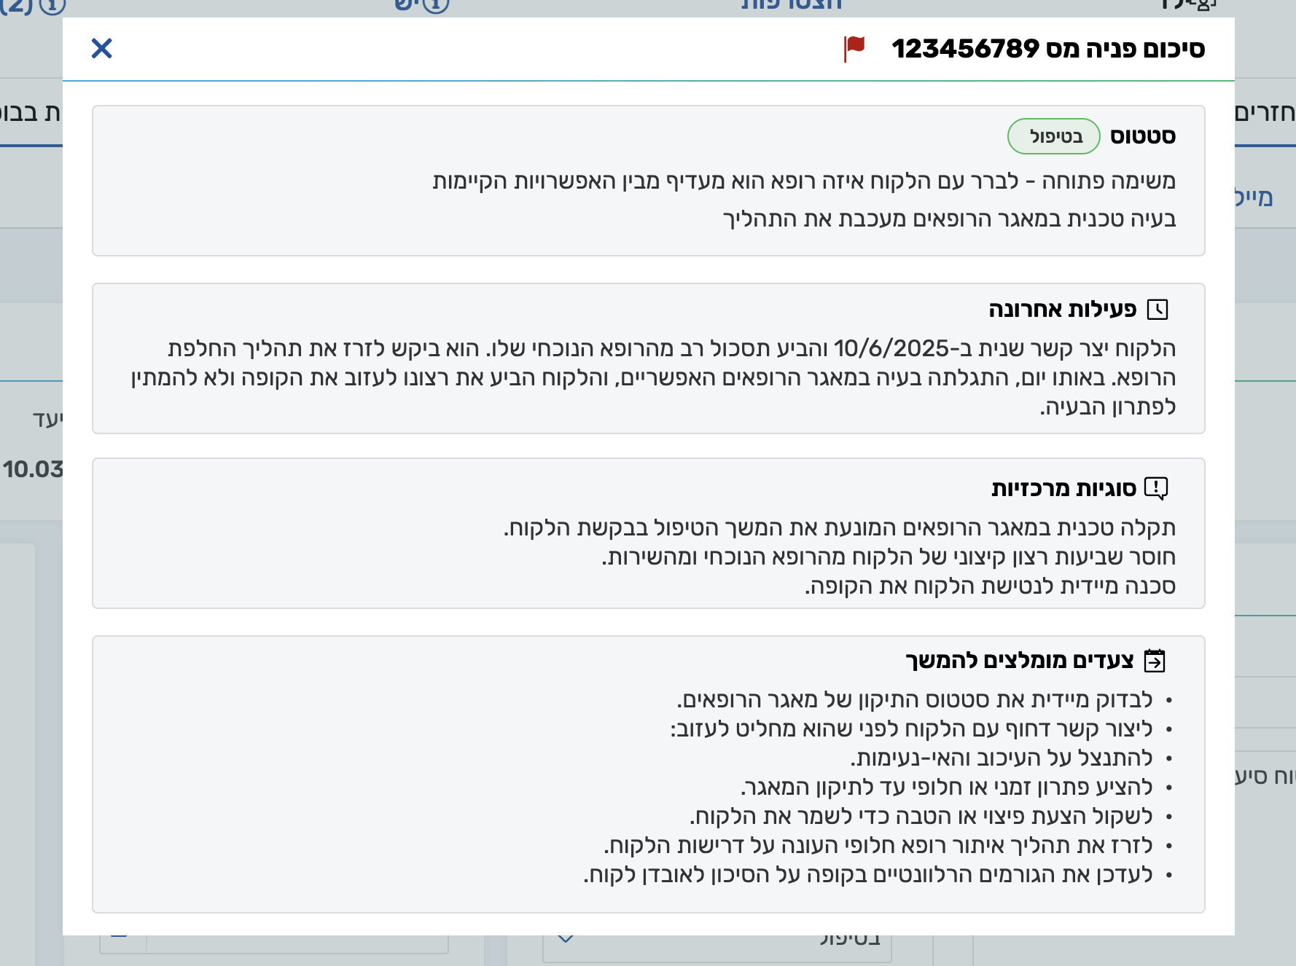Click the green בטיפול status badge
This screenshot has width=1296, height=966.
click(1053, 136)
